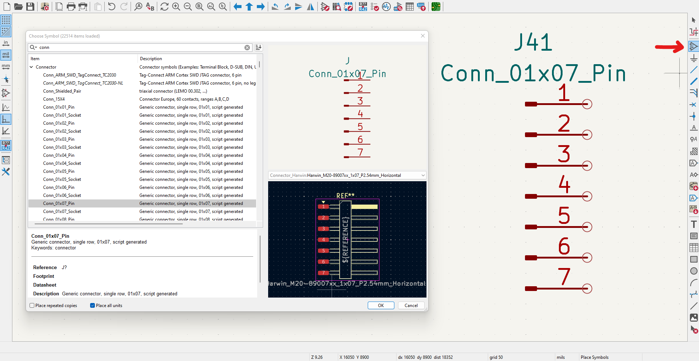
Task: Open the sort/options button beside search
Action: coord(259,47)
